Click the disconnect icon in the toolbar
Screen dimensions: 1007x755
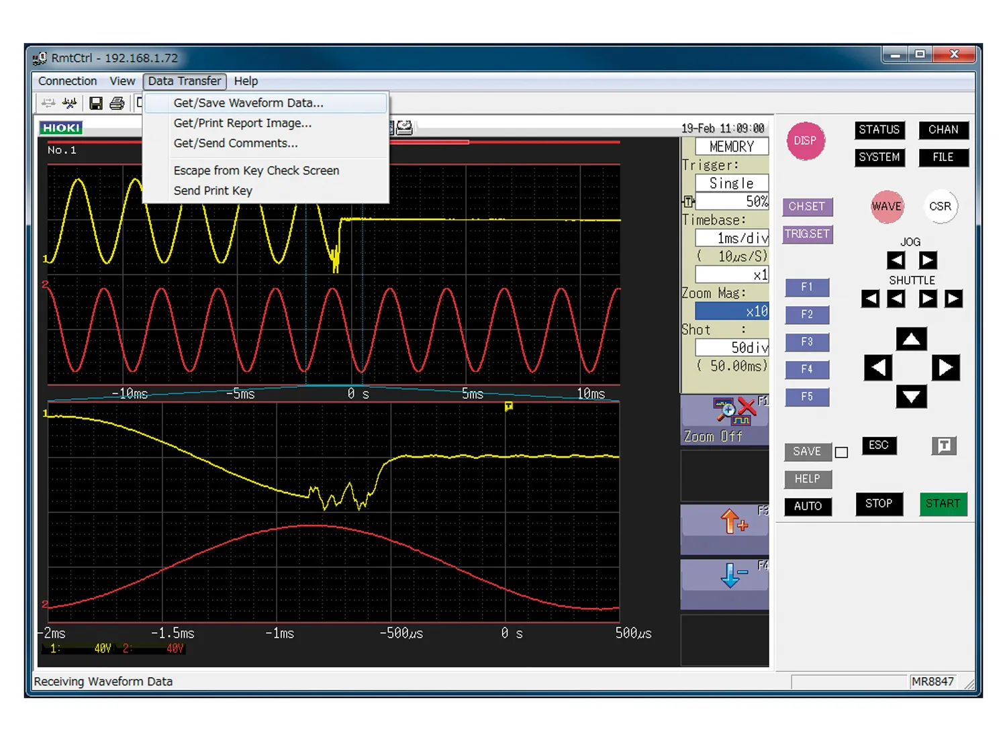tap(69, 103)
